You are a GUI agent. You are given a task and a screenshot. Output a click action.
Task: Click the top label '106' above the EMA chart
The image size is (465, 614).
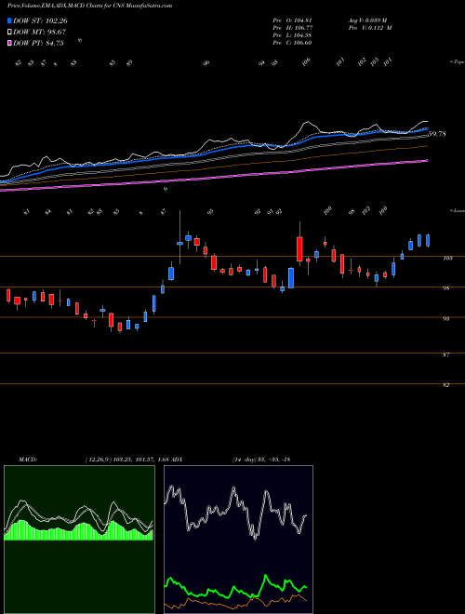pyautogui.click(x=306, y=61)
